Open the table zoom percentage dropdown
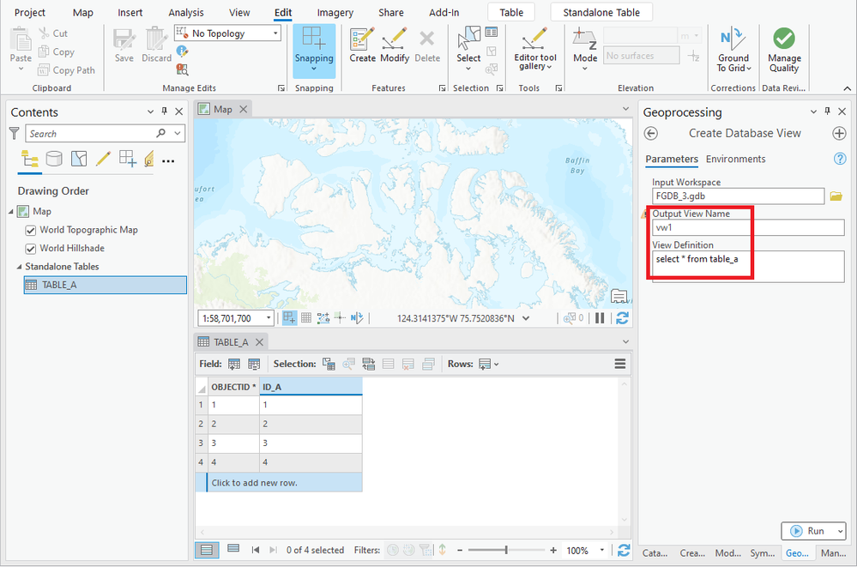This screenshot has width=857, height=567. [601, 551]
